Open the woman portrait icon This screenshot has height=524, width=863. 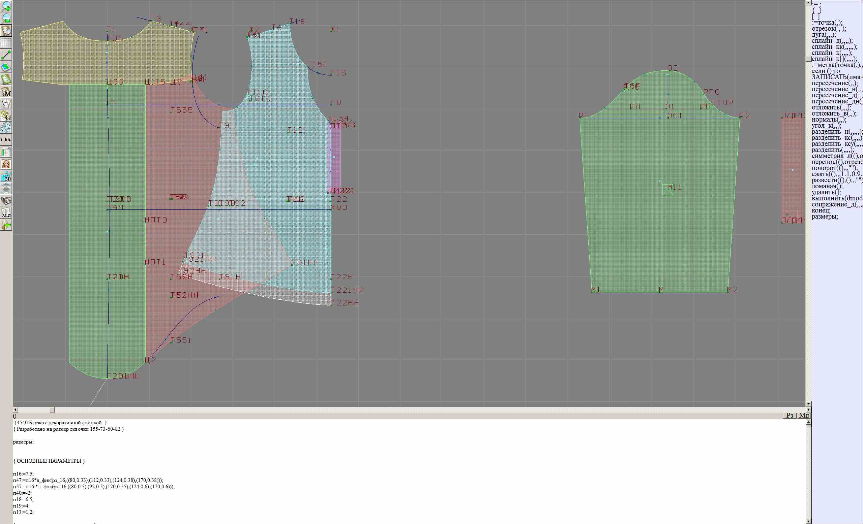tap(6, 164)
